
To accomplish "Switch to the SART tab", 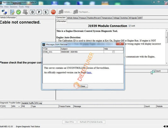I will [x=140, y=18].
